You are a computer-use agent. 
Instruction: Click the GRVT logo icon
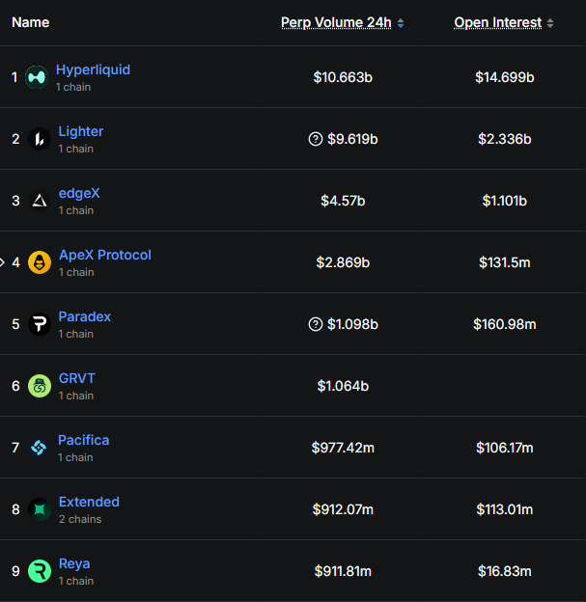(x=40, y=386)
